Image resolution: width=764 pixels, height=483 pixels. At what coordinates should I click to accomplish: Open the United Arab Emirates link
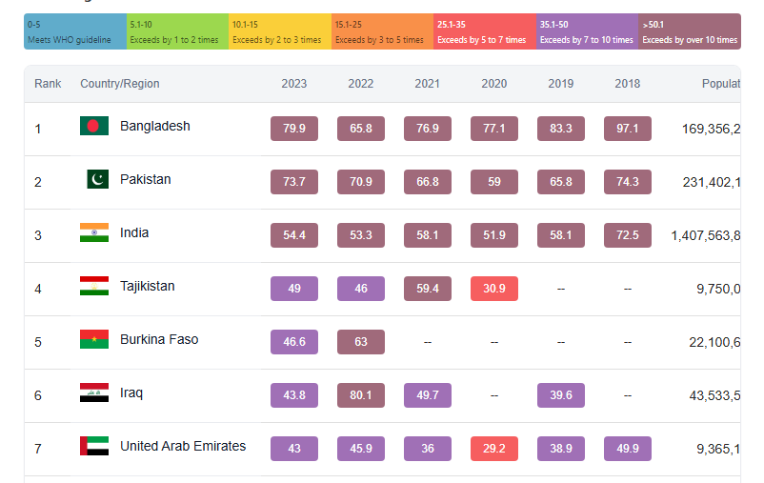coord(183,447)
